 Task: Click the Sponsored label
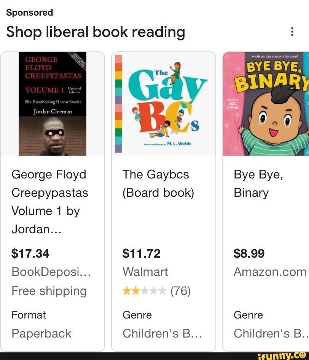click(x=29, y=13)
